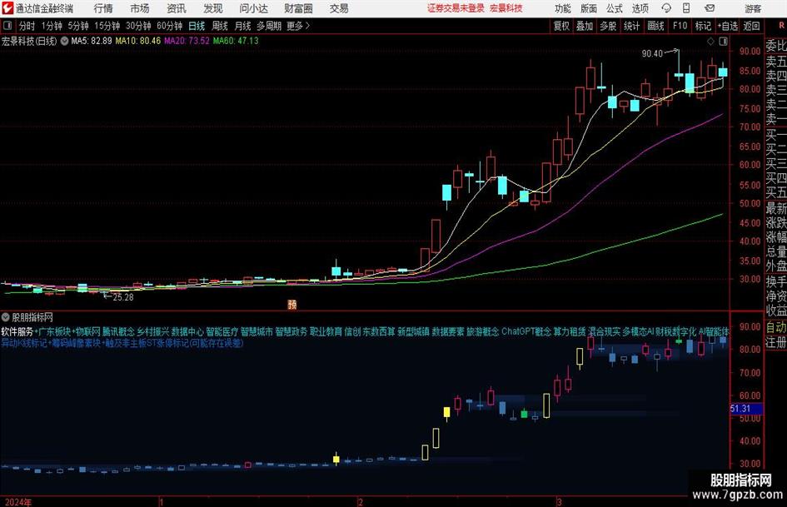
Task: Switch to 60分钟 period
Action: [x=170, y=26]
